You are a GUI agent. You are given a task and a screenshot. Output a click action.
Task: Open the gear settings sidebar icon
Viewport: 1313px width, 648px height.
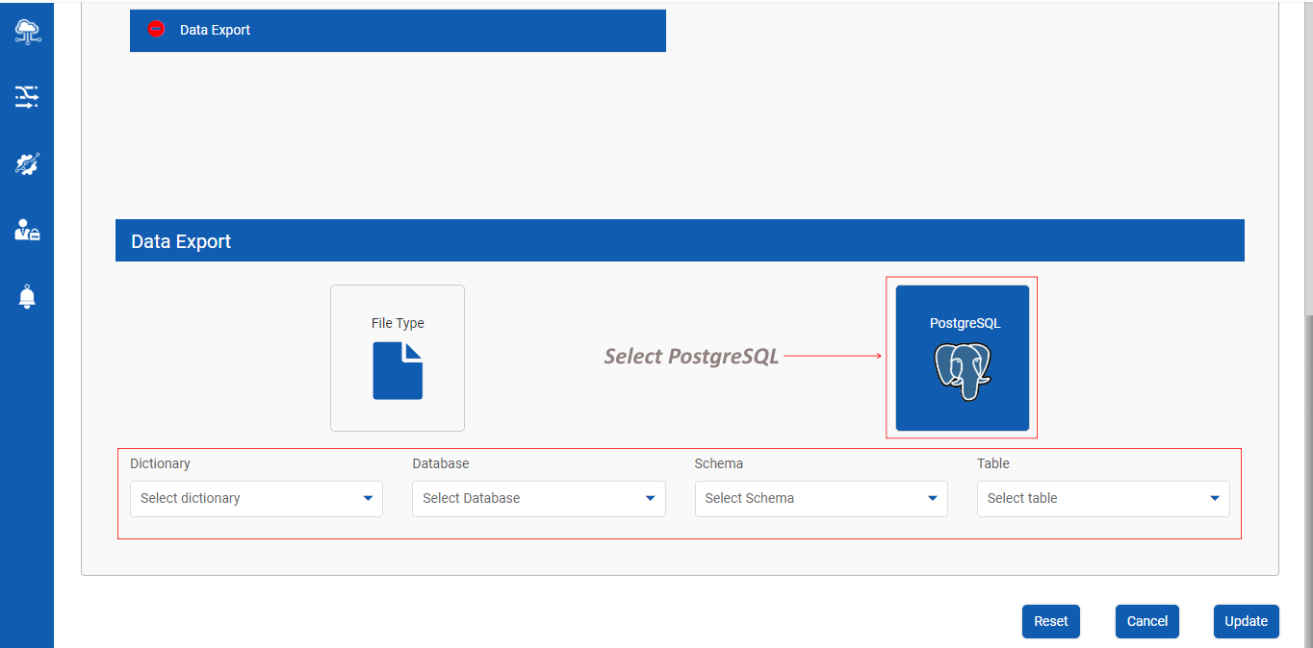point(27,163)
